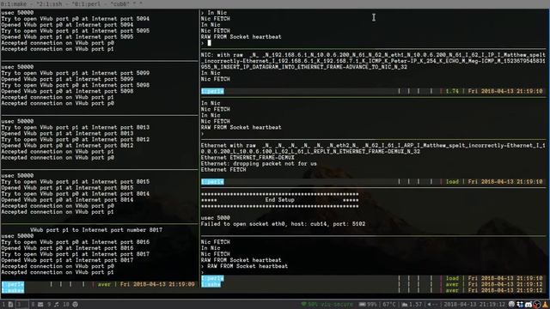The width and height of the screenshot is (550, 309).
Task: Open the round red-black tray icon
Action: pos(536,305)
